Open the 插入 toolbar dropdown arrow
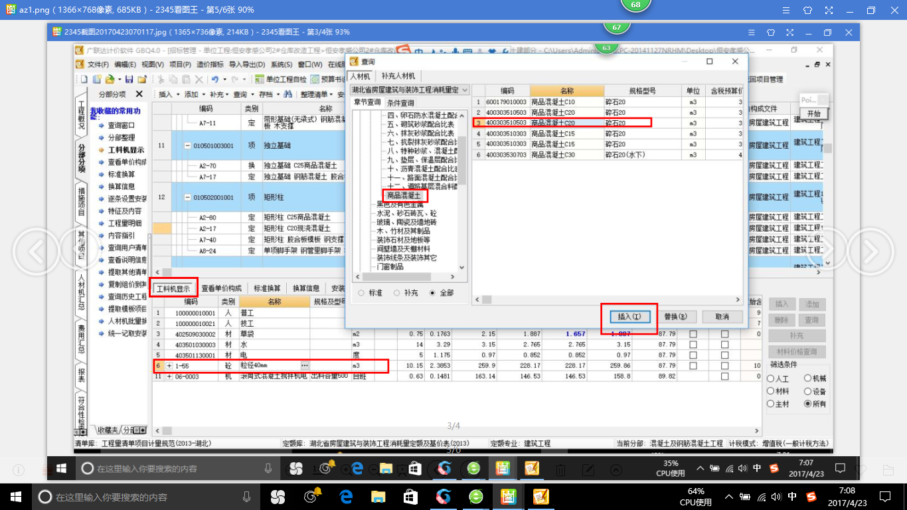 pos(178,94)
